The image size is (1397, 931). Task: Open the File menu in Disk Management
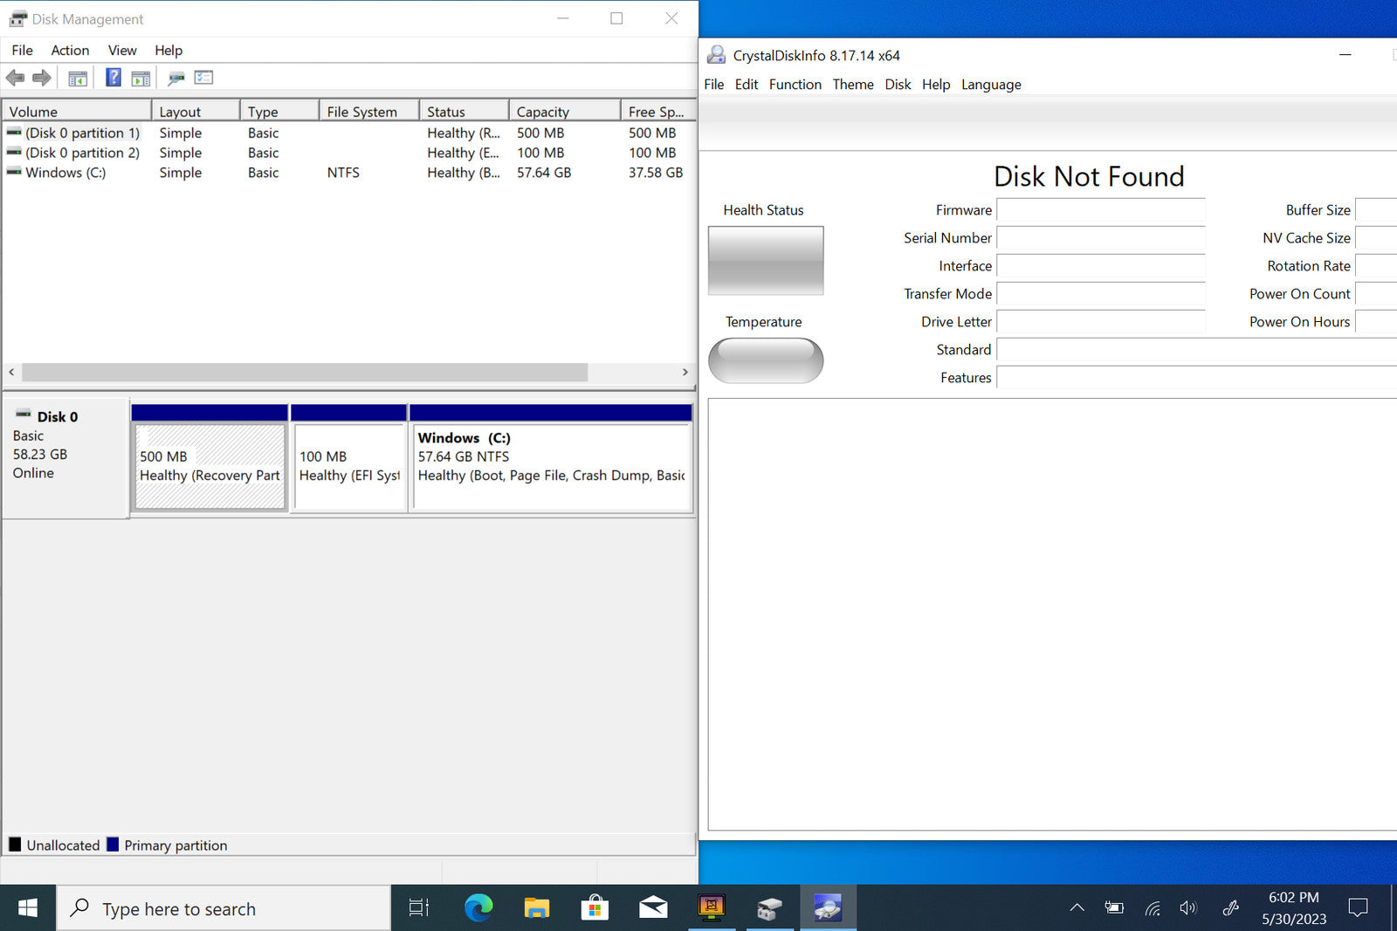[x=23, y=51]
